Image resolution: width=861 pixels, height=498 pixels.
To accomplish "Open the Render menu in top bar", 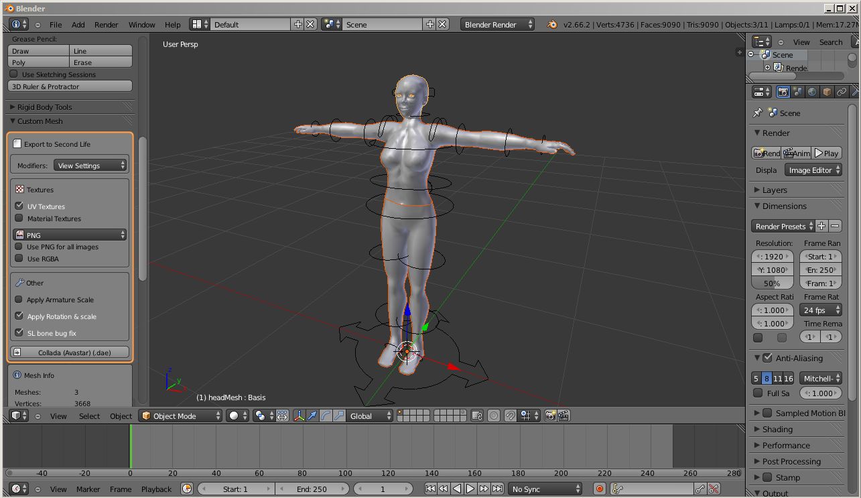I will (x=106, y=25).
